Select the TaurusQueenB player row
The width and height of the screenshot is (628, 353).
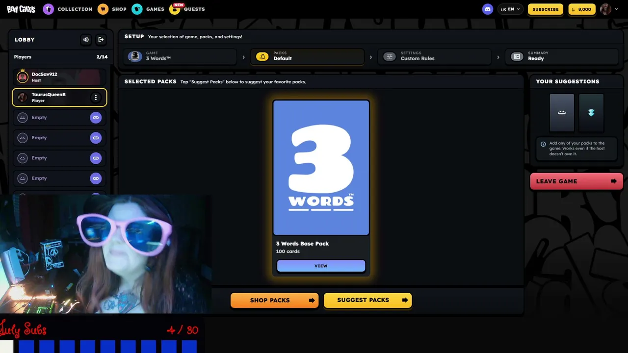pyautogui.click(x=59, y=97)
